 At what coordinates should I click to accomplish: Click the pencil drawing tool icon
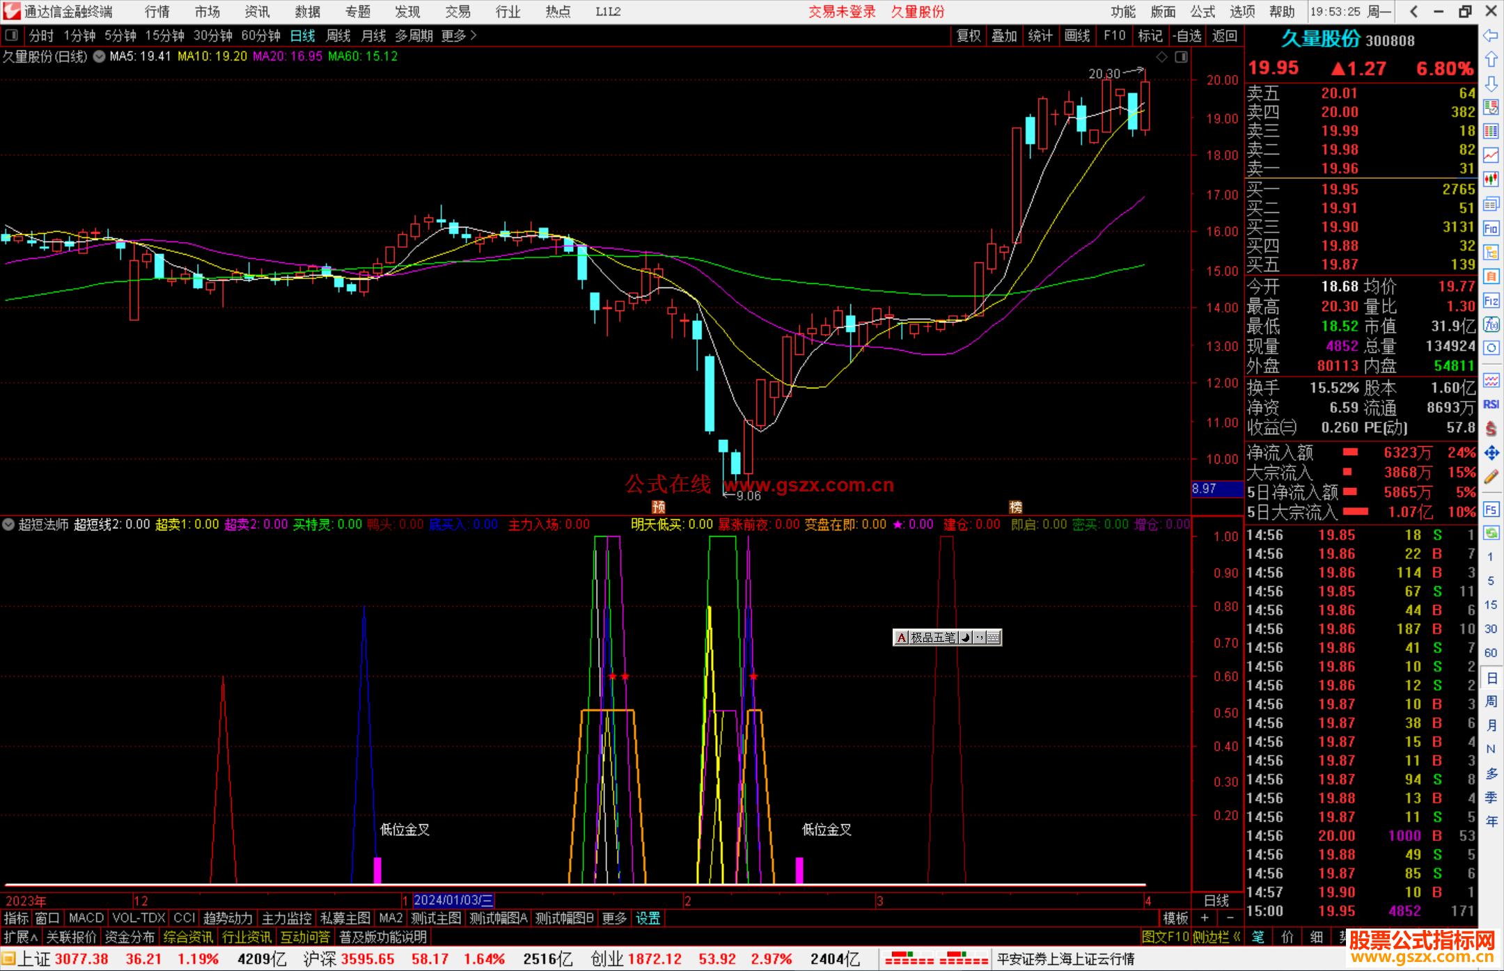coord(1491,477)
